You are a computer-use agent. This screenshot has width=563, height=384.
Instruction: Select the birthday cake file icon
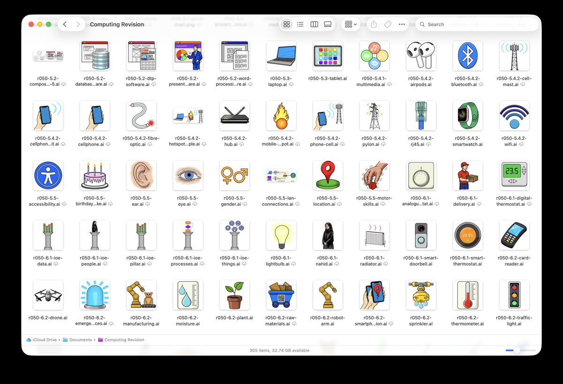click(95, 176)
